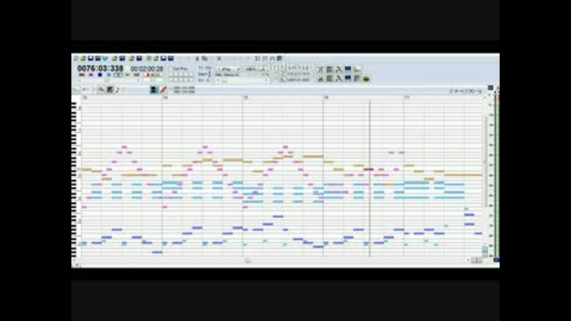Viewport: 571px width, 321px height.
Task: Click the dark square icon left of note icon
Action: click(109, 90)
